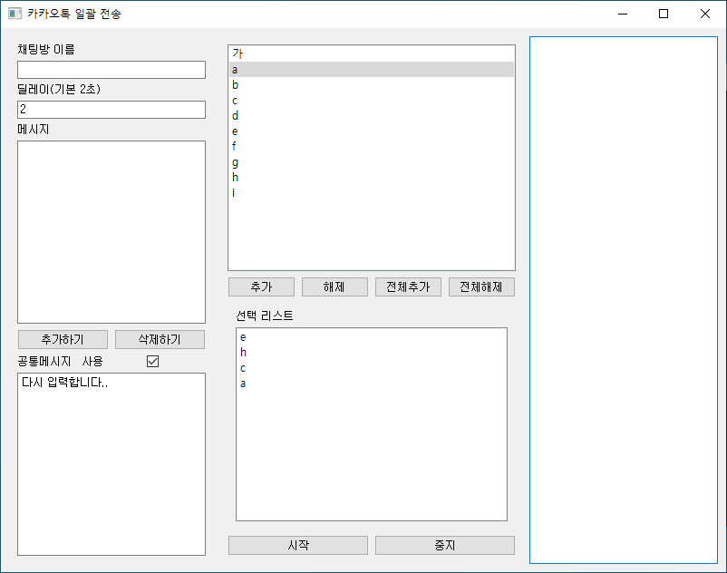Select 'a' in the 선택 리스트

372,384
